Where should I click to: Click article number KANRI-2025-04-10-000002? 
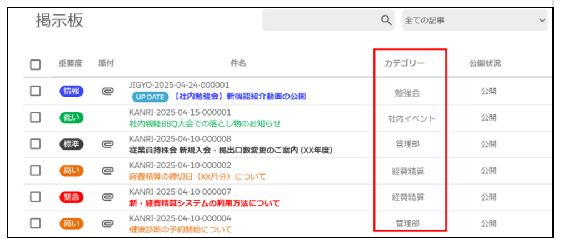180,165
